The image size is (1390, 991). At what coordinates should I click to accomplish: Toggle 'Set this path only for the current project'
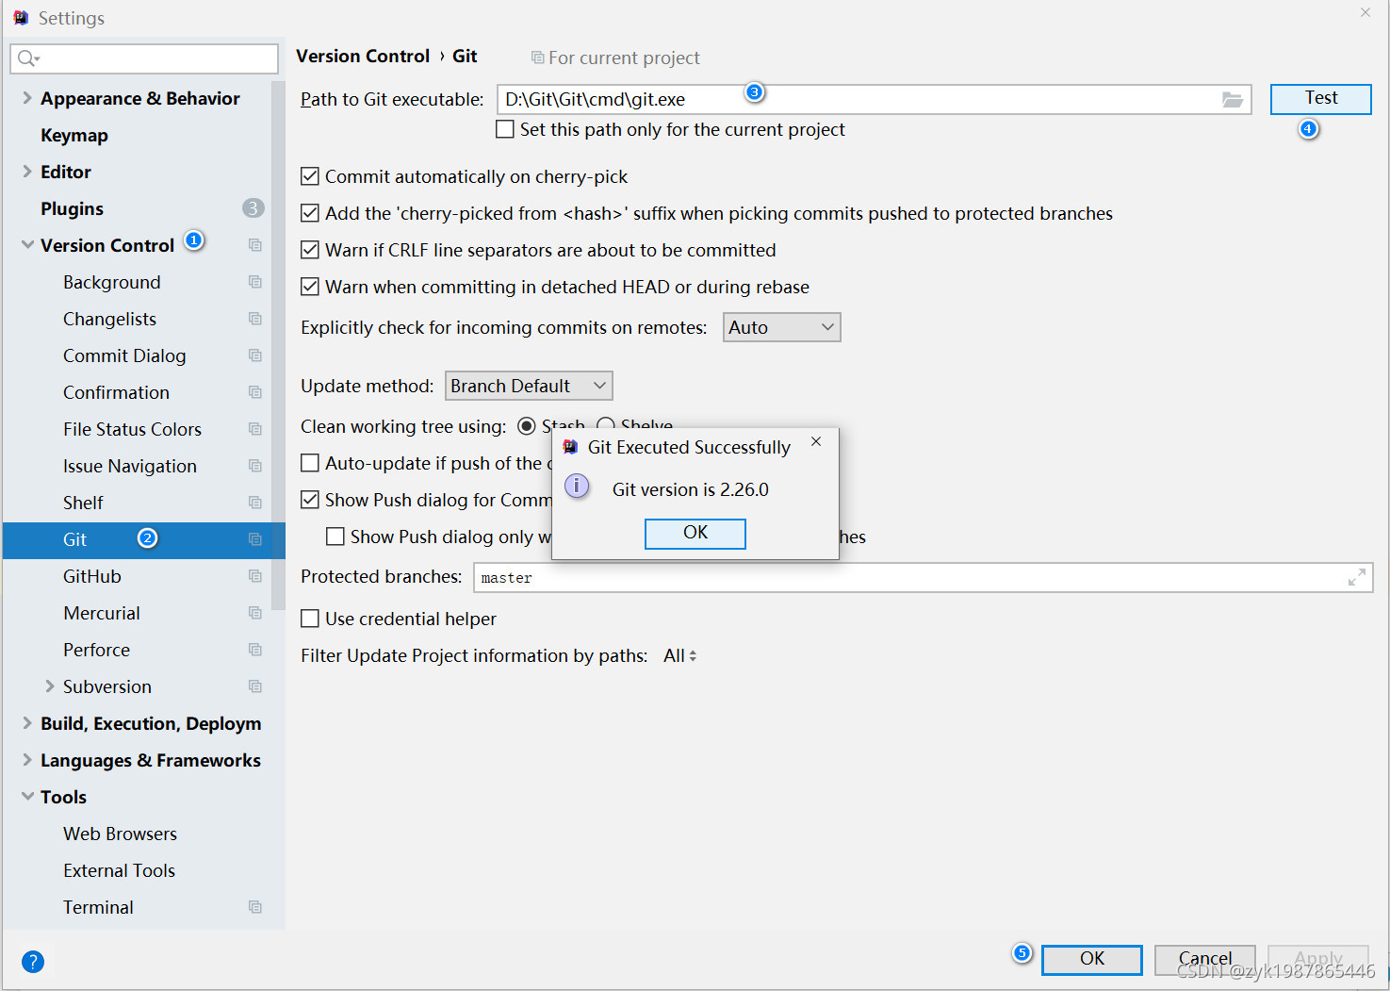coord(506,130)
